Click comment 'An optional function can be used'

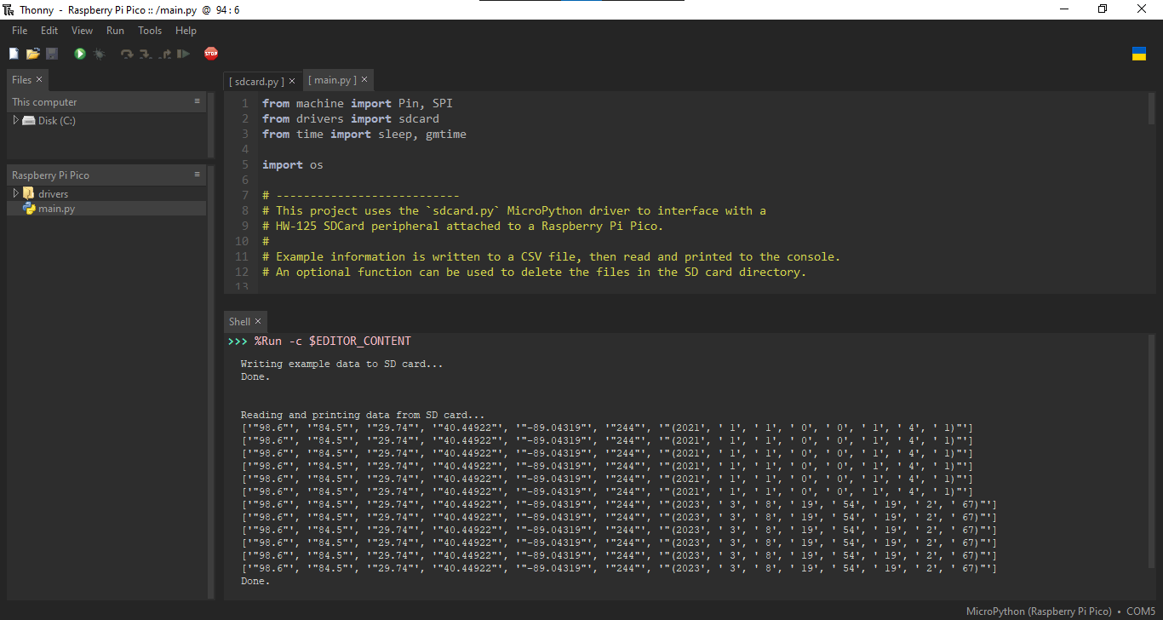pyautogui.click(x=535, y=272)
